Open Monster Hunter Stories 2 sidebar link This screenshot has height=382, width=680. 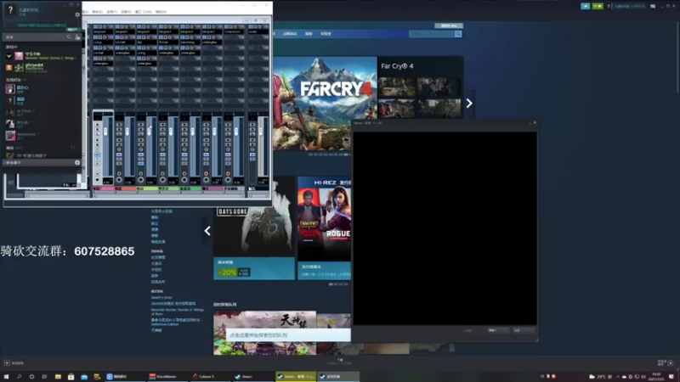(x=177, y=312)
